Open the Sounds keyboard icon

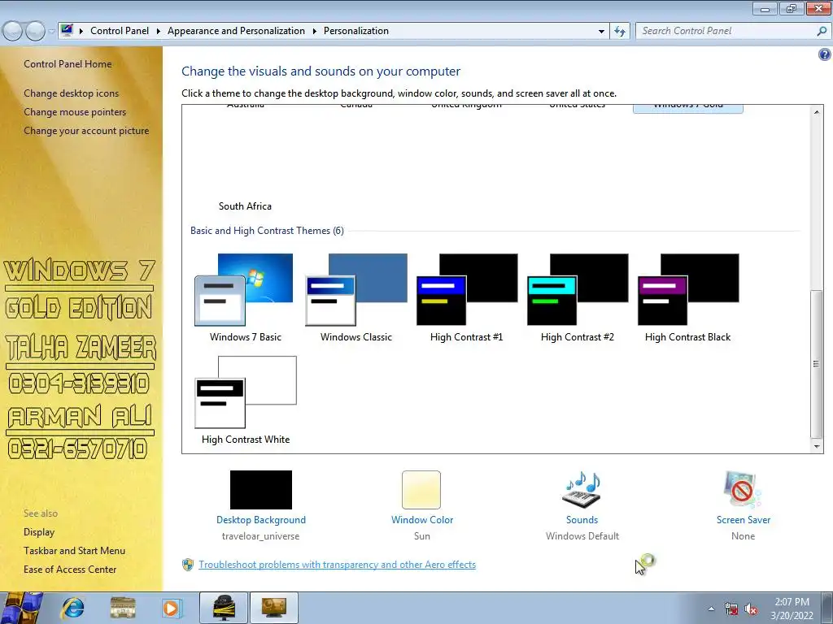click(582, 490)
